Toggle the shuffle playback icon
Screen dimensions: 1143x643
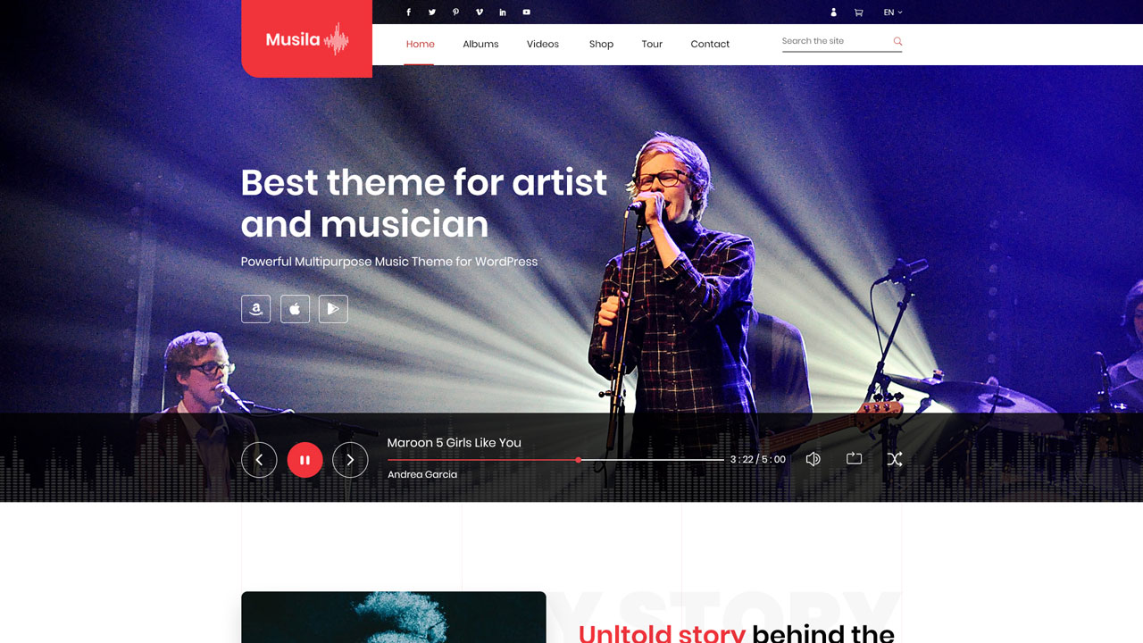point(894,459)
